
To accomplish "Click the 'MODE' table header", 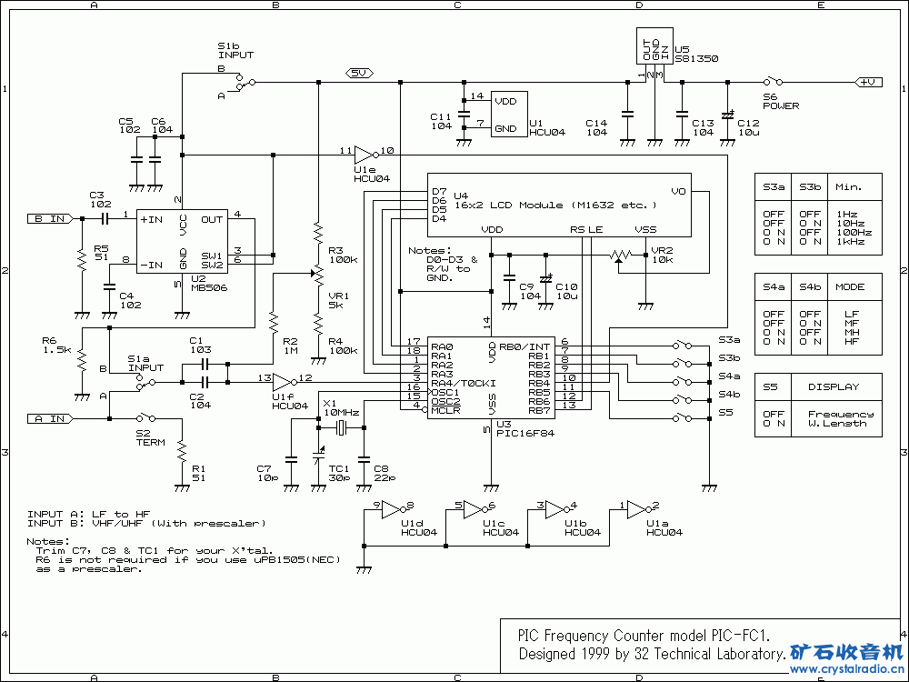I will coord(850,287).
